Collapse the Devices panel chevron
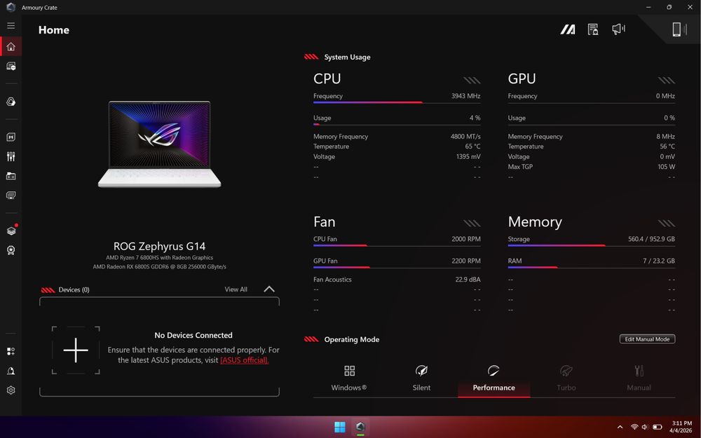The width and height of the screenshot is (701, 438). pos(269,289)
